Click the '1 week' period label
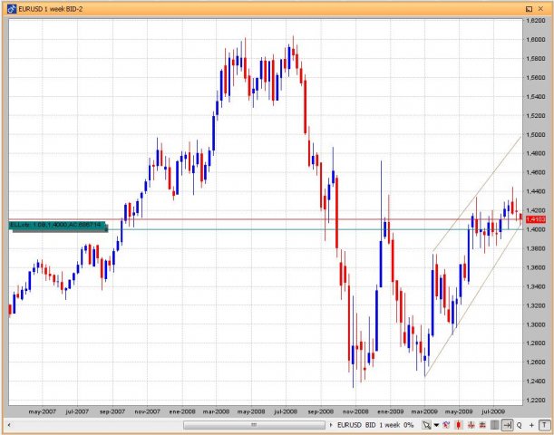Image resolution: width=554 pixels, height=435 pixels. [390, 425]
